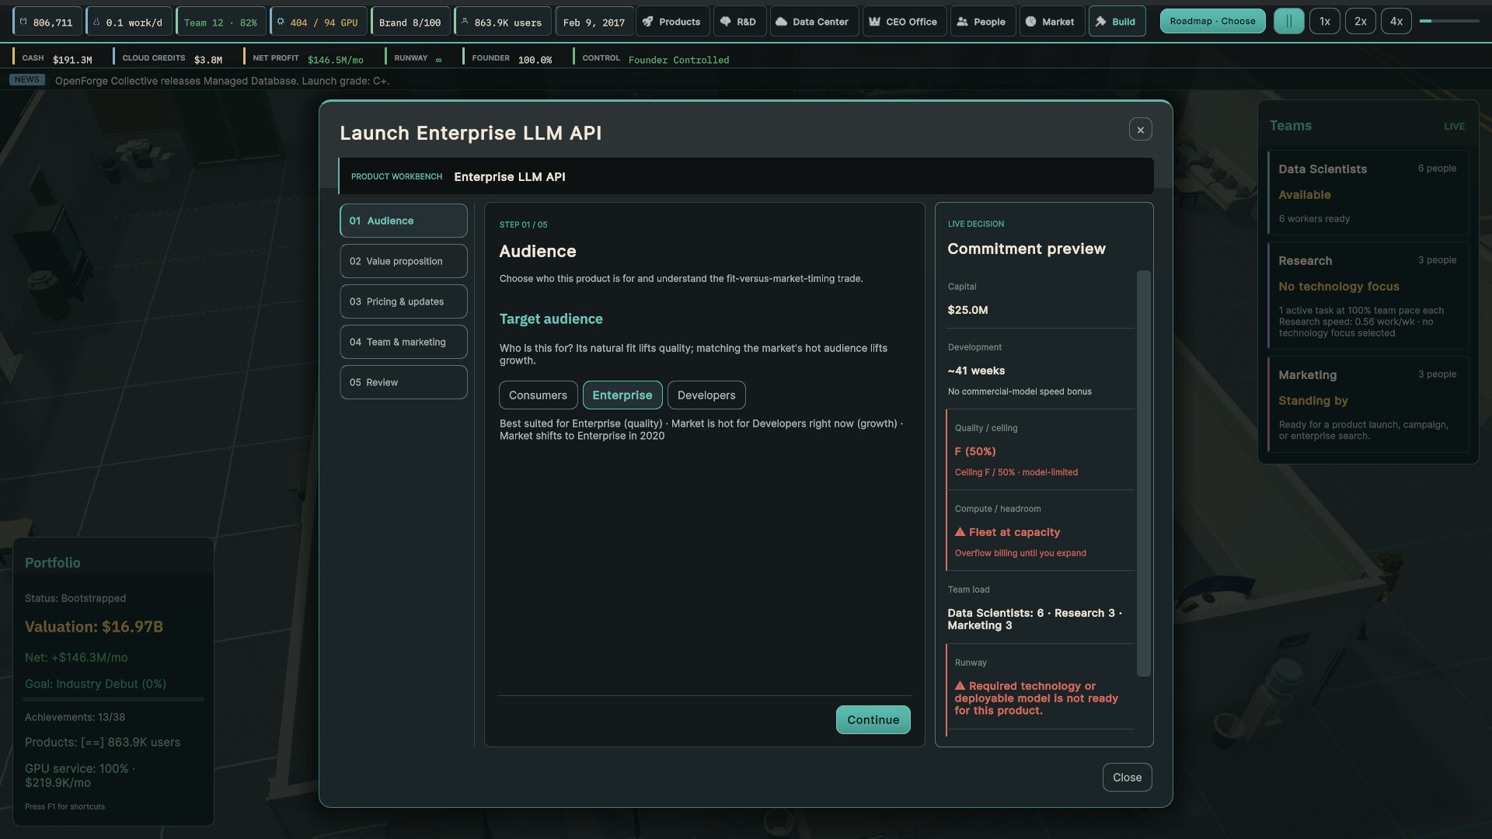
Task: Pause the game with pause button
Action: (x=1289, y=21)
